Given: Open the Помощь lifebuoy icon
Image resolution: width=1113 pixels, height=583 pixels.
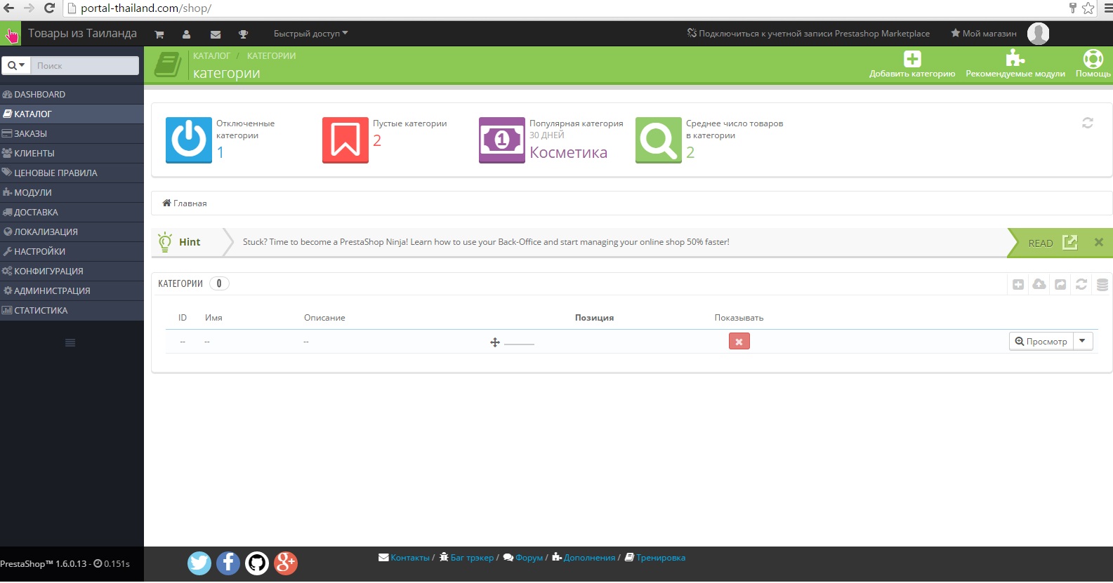Looking at the screenshot, I should (x=1093, y=58).
